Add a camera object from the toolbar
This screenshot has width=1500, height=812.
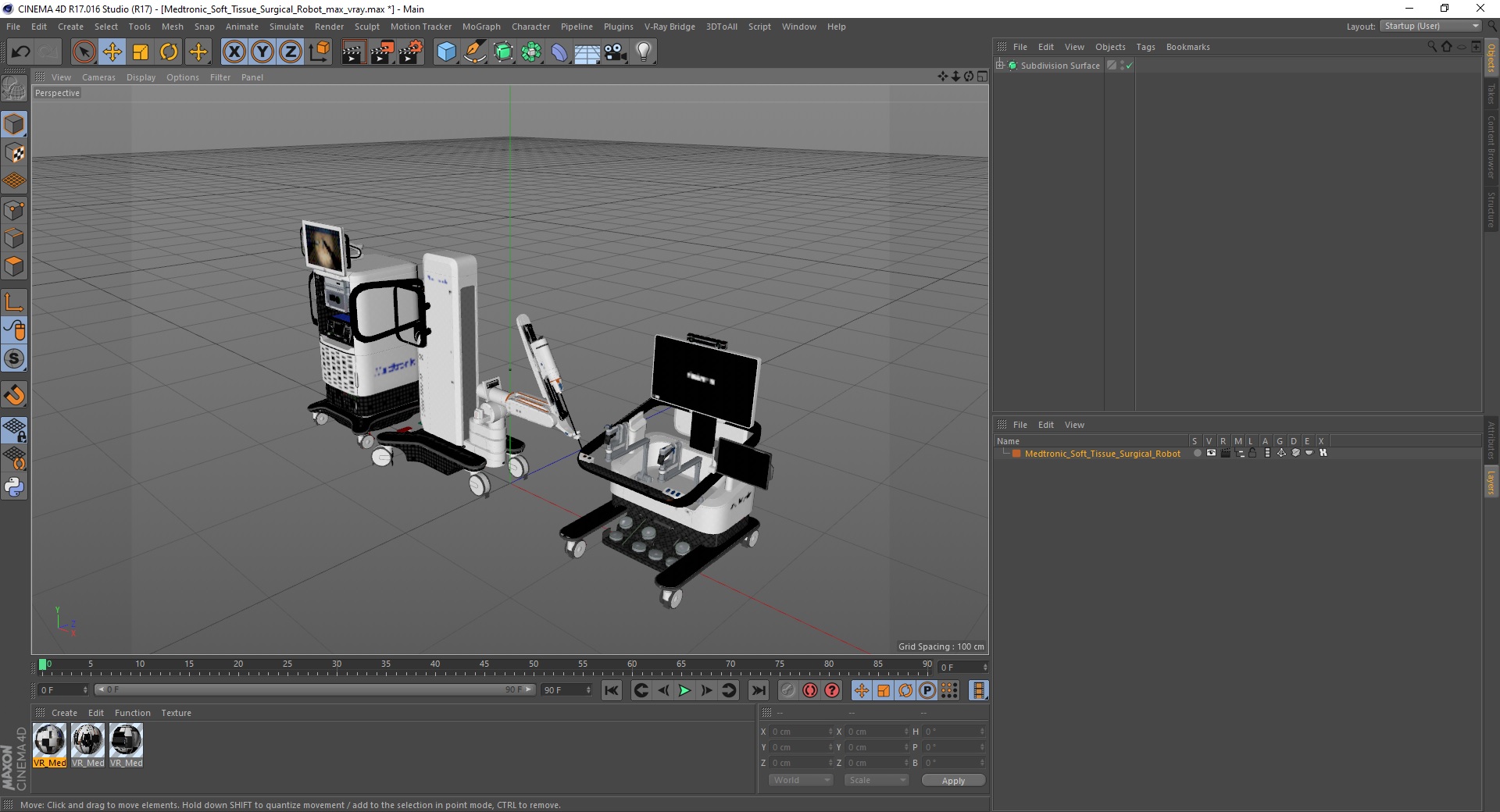point(616,52)
